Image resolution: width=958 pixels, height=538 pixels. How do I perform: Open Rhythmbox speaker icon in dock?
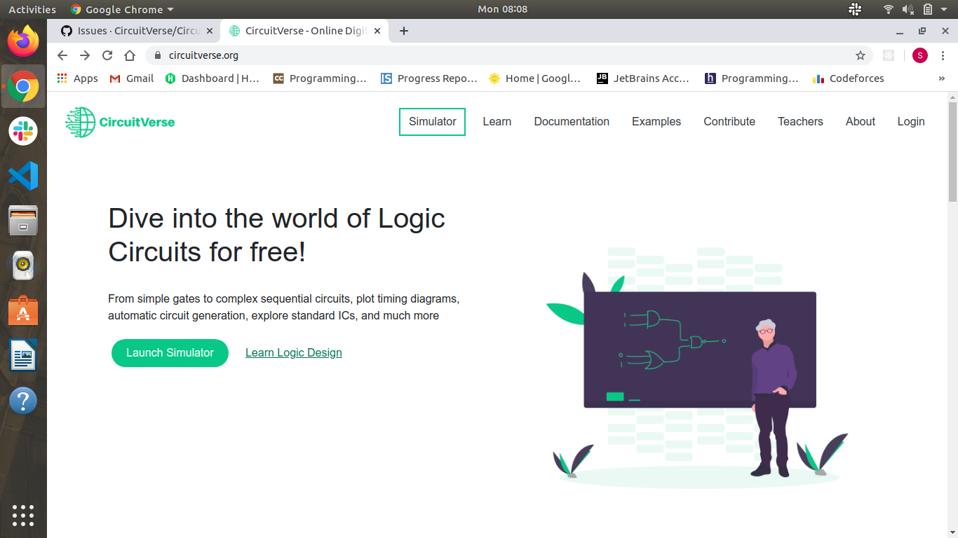click(x=23, y=265)
